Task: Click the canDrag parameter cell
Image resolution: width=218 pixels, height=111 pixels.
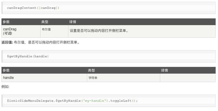Action: (x=21, y=31)
